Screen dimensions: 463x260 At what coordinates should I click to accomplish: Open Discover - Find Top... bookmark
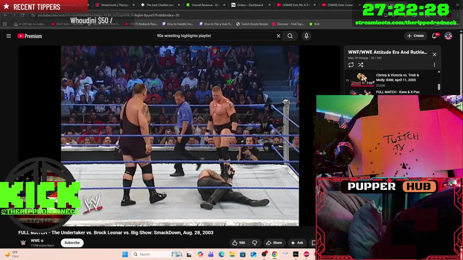coord(288,24)
